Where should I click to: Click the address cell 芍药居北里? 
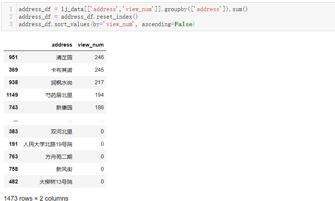(x=59, y=95)
